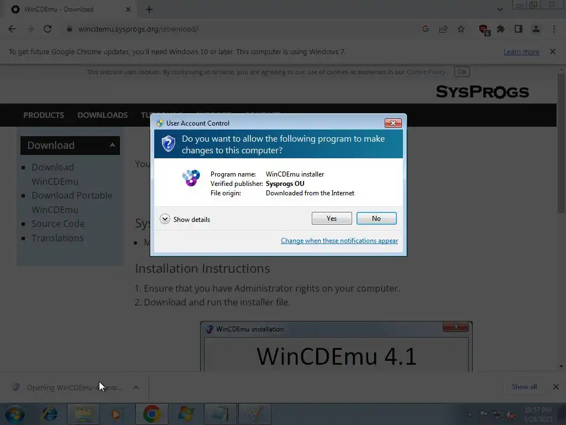The height and width of the screenshot is (425, 566).
Task: Click No in User Account Control dialog
Action: (376, 218)
